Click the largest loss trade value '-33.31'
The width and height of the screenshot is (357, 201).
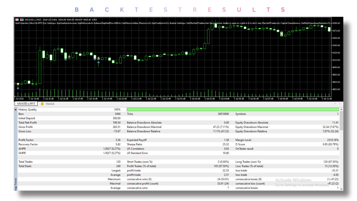point(335,171)
